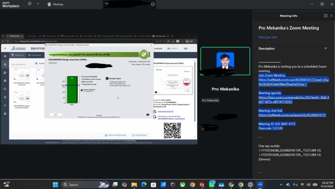Pop out the Meeting info panel
Viewport: 335px width, 189px height.
point(326,16)
